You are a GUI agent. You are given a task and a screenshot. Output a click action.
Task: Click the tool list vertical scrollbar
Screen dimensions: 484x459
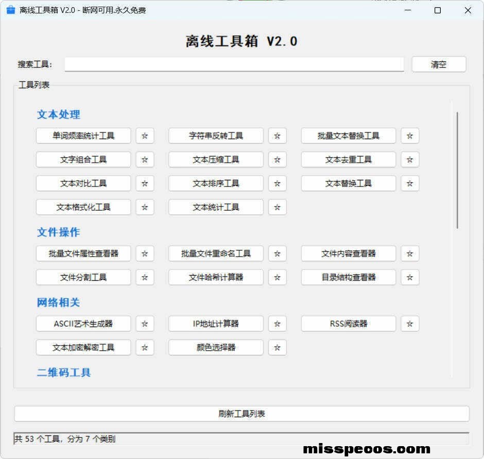coord(457,170)
